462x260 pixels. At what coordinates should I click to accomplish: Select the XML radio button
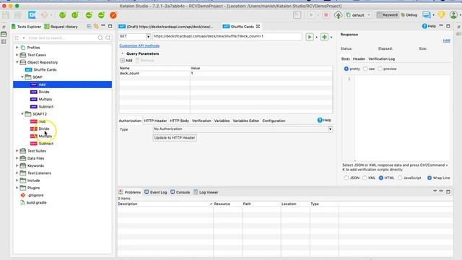tap(365, 178)
